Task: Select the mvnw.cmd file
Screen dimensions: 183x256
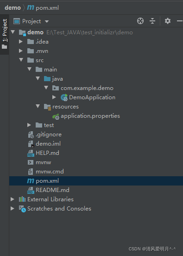Action: 50,172
